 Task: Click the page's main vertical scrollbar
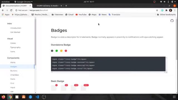(x=177, y=39)
